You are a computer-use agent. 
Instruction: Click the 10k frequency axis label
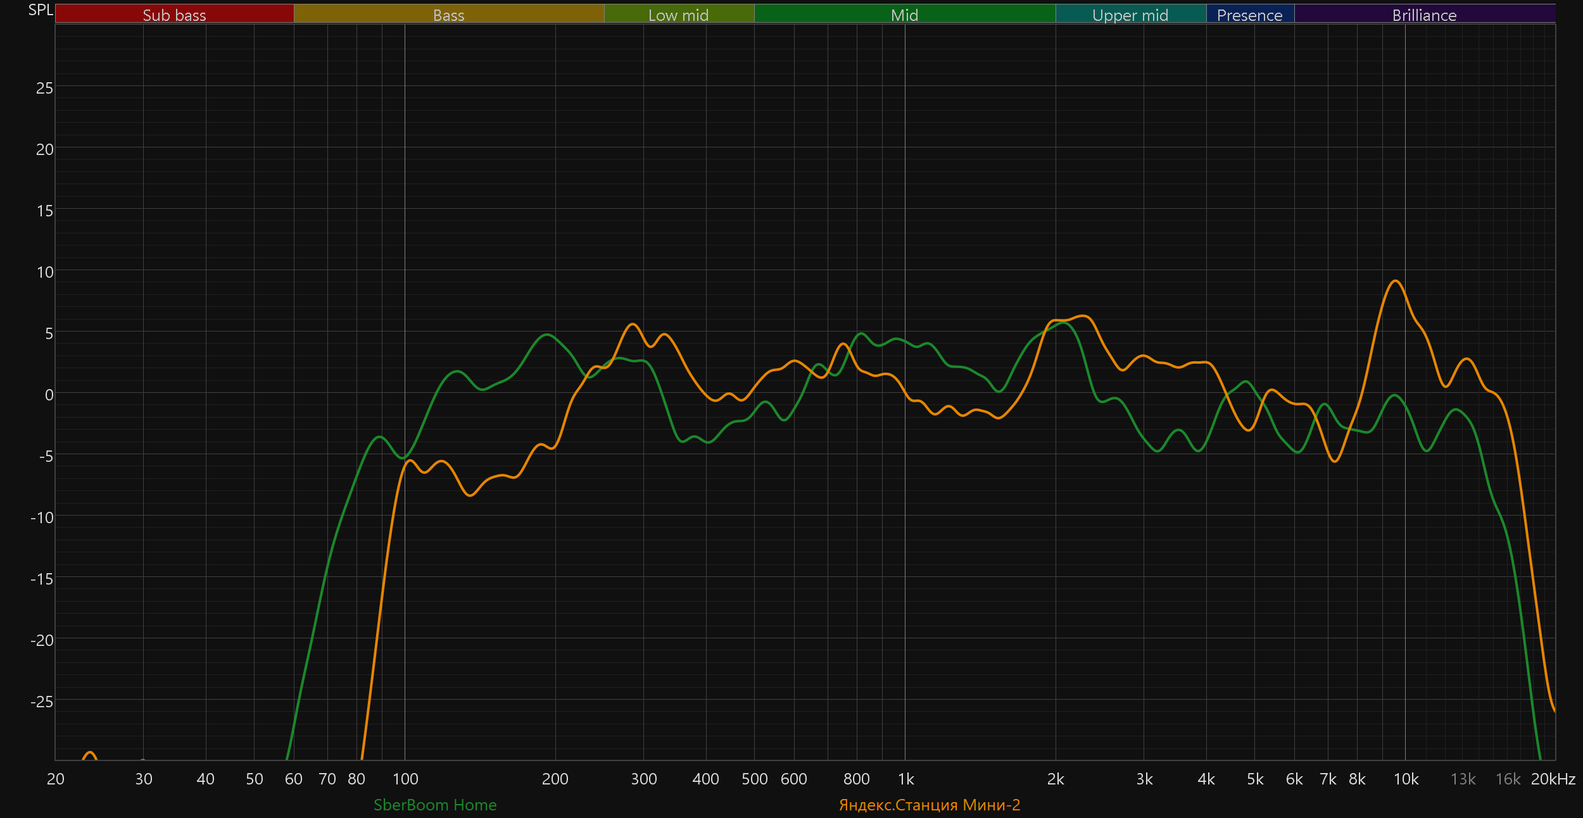click(x=1406, y=779)
